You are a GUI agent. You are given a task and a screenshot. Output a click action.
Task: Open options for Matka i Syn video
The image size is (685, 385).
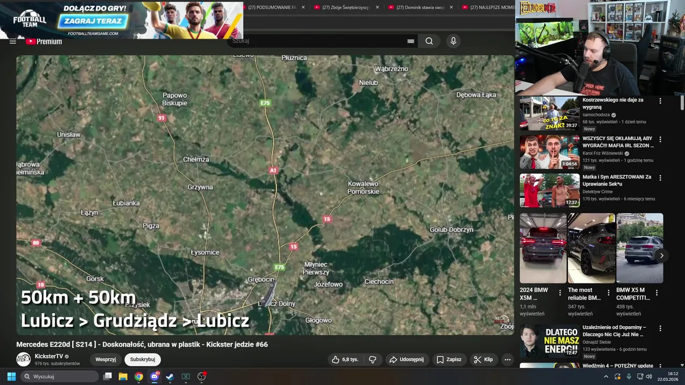coord(660,178)
